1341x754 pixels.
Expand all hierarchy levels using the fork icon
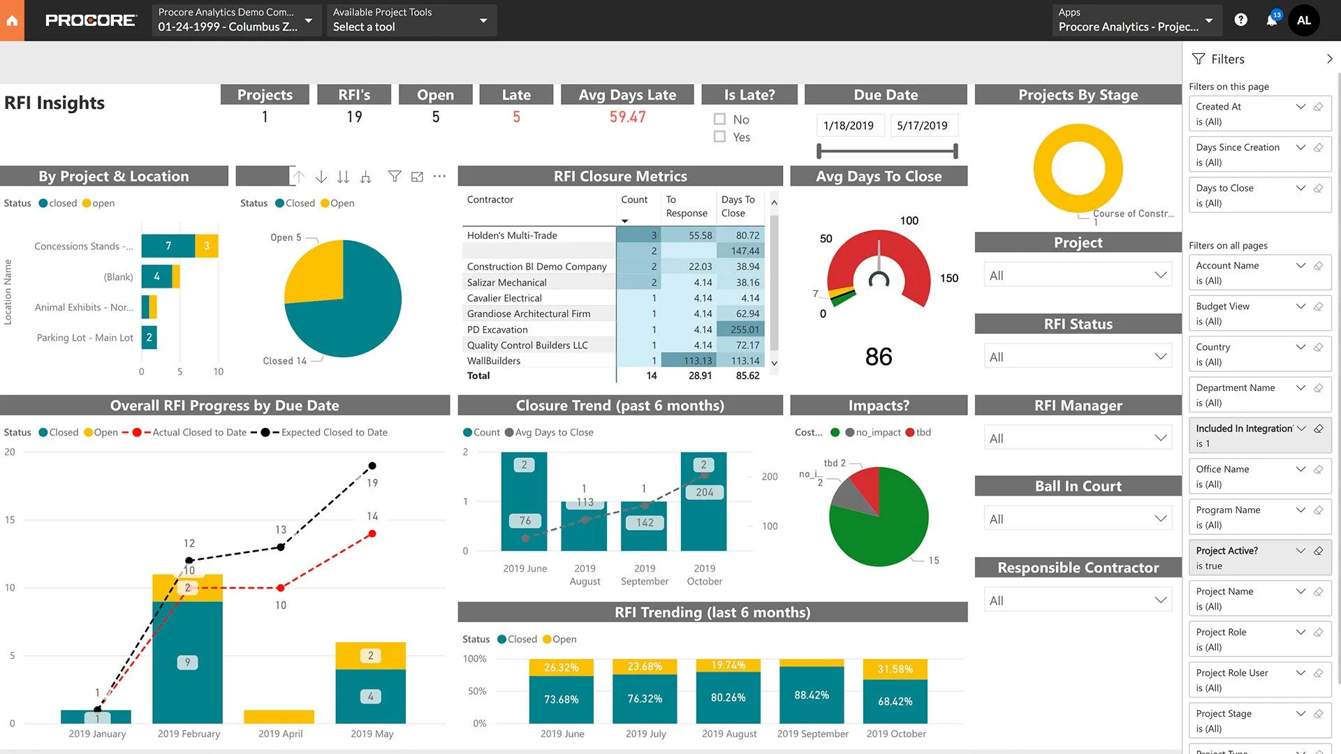coord(365,177)
